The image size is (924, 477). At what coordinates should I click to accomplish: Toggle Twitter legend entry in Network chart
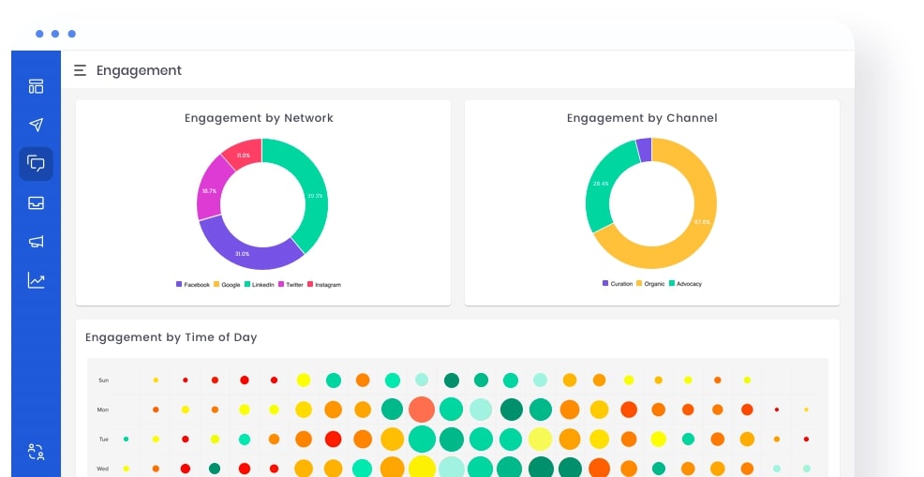291,285
